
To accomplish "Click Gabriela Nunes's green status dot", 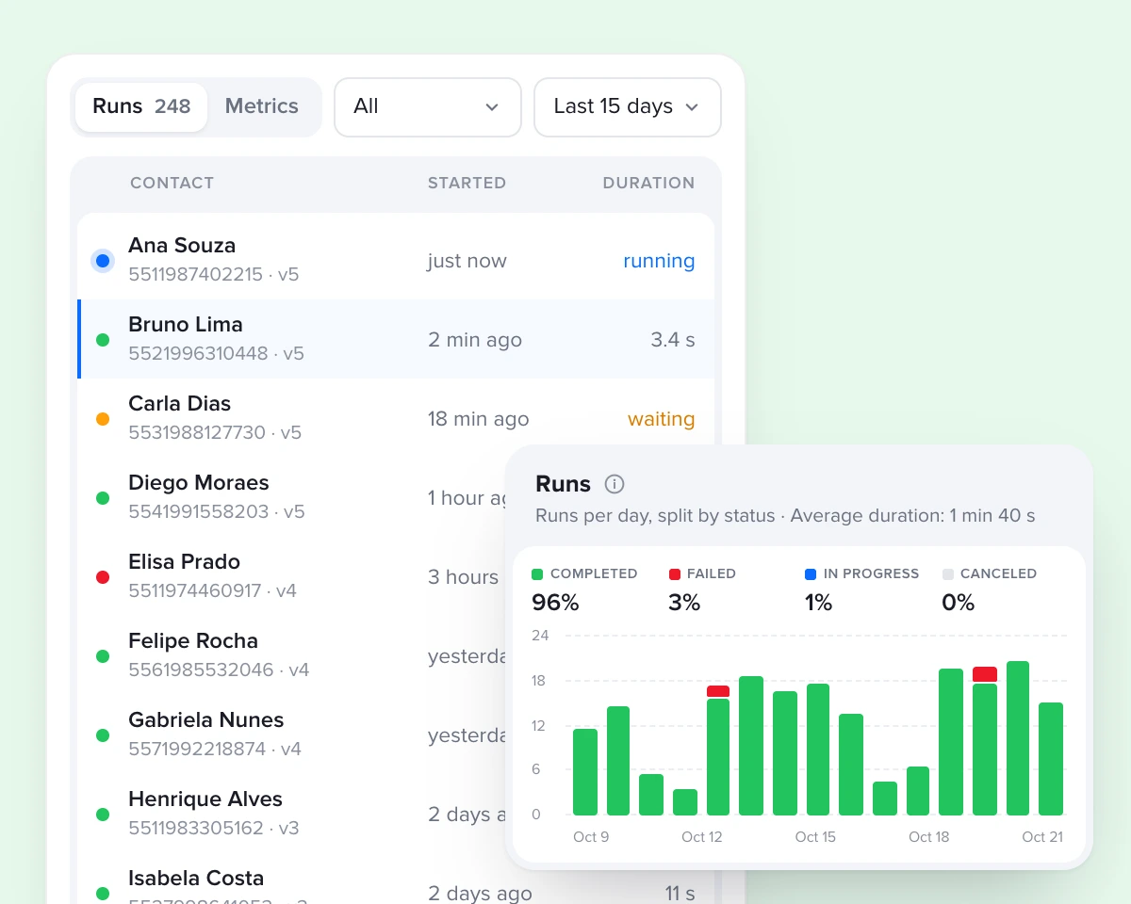I will (x=103, y=735).
